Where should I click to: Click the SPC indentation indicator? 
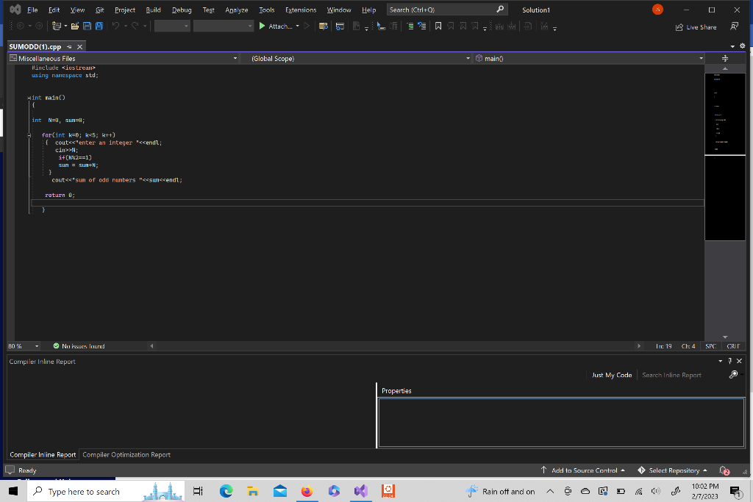pyautogui.click(x=711, y=346)
